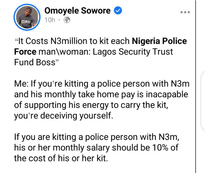Click the 10h post timestamp
Image resolution: width=205 pixels, height=173 pixels.
click(x=50, y=21)
